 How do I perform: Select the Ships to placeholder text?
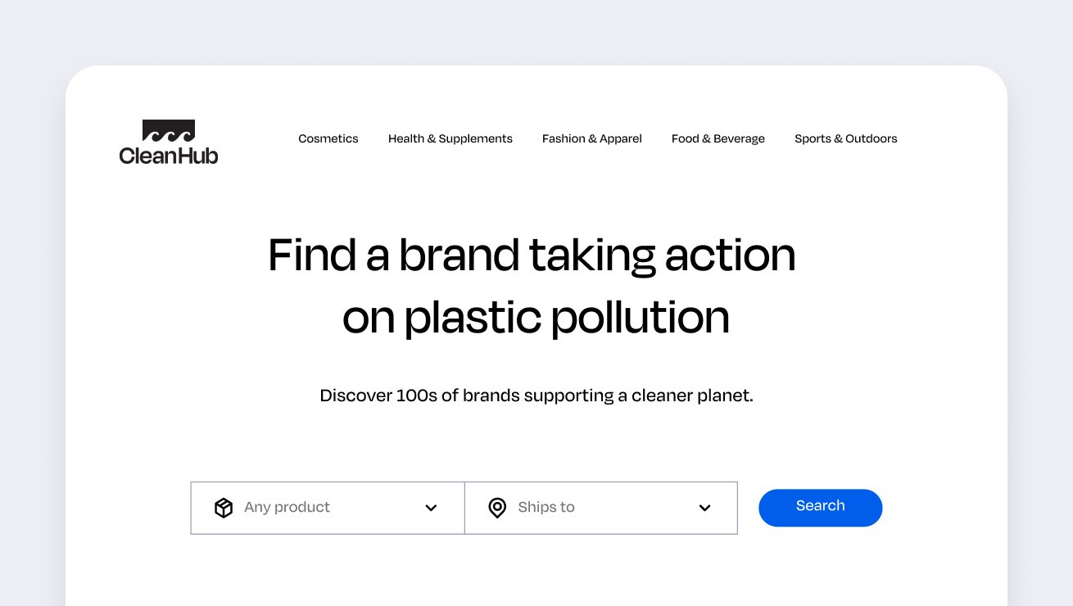(x=546, y=507)
